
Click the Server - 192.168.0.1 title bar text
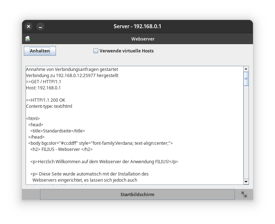pos(137,26)
